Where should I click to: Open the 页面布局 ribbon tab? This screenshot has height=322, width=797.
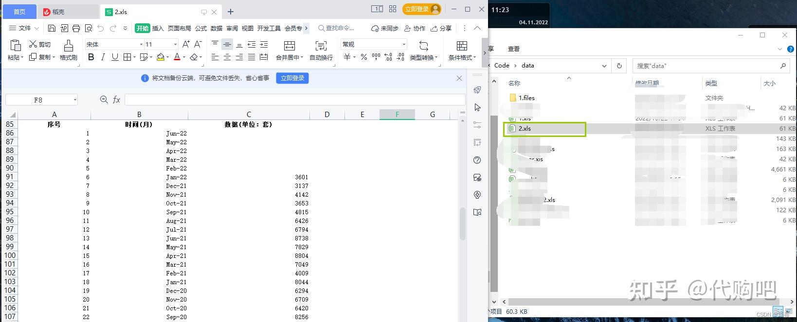tap(180, 28)
